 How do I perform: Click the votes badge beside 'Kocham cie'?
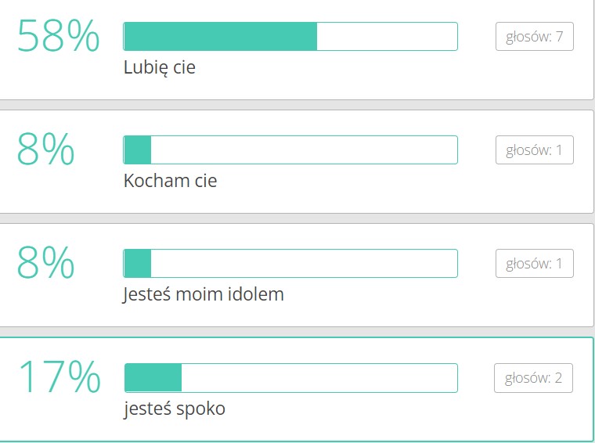pos(535,150)
